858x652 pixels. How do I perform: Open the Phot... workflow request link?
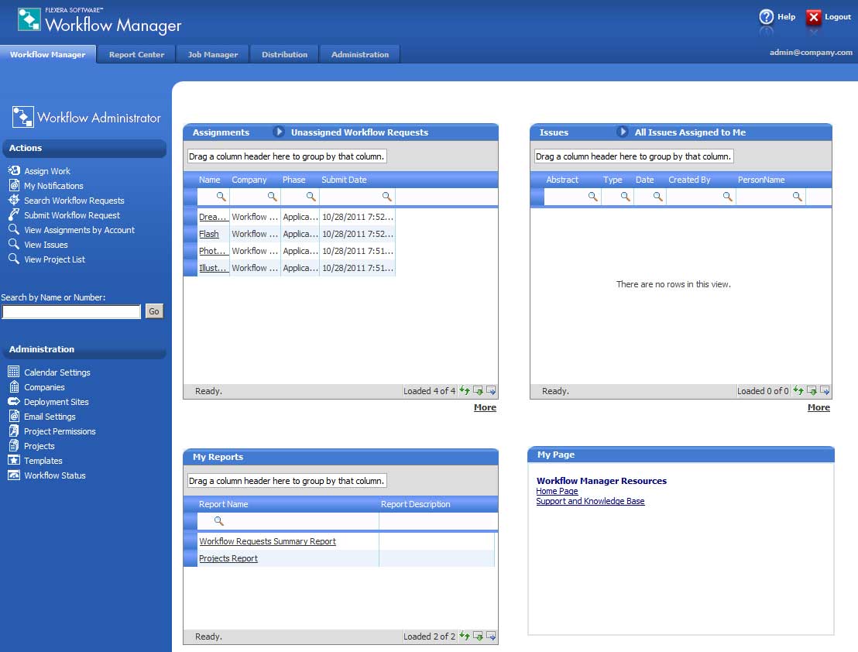point(212,251)
